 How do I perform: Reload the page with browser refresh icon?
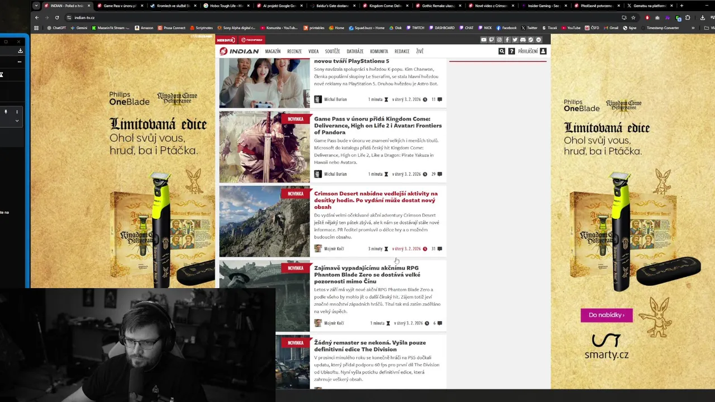click(57, 17)
